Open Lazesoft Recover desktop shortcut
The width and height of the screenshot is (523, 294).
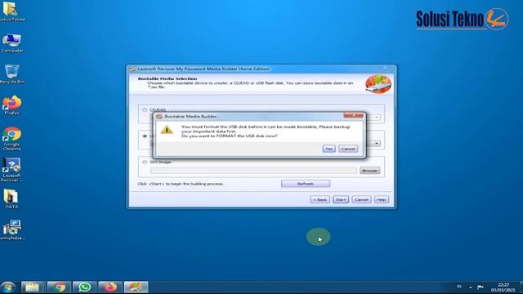tap(11, 170)
